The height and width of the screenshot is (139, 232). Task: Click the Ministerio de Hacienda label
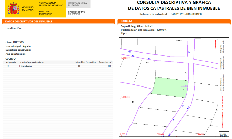coord(46,13)
